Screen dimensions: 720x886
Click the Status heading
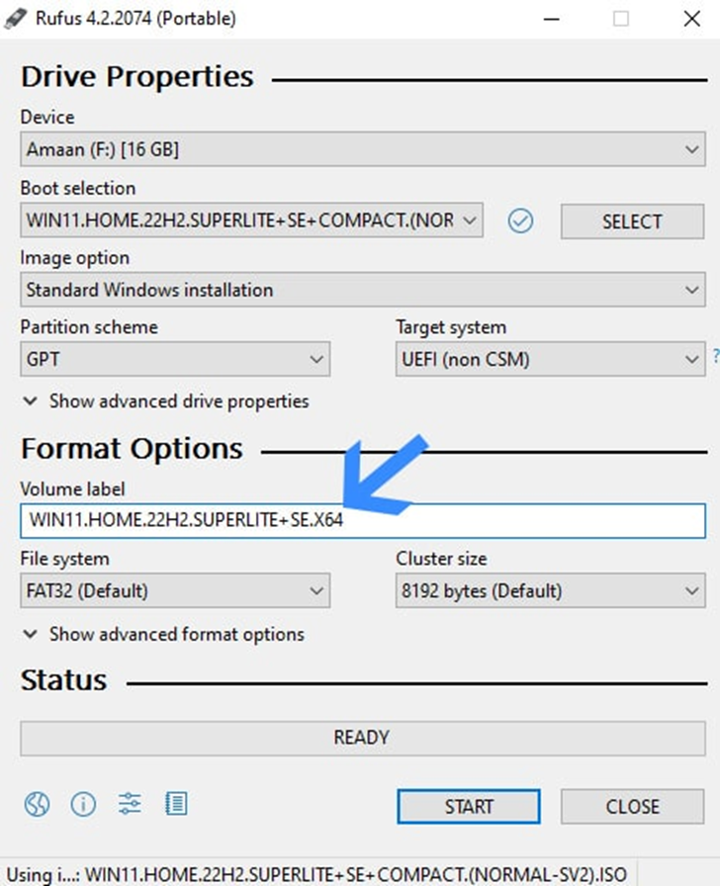point(64,679)
